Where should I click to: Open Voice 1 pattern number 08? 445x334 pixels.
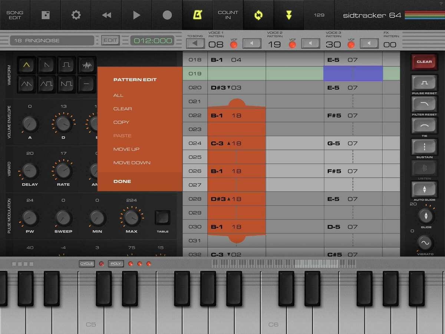click(216, 45)
